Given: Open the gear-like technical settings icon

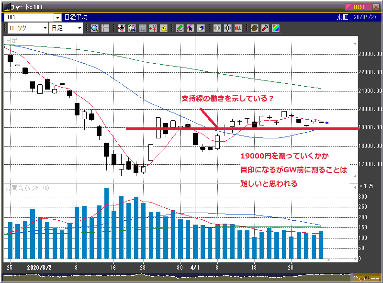Looking at the screenshot, I should (x=254, y=28).
